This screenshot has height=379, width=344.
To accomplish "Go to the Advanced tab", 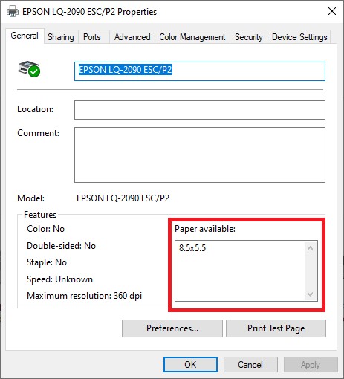I will coord(132,37).
